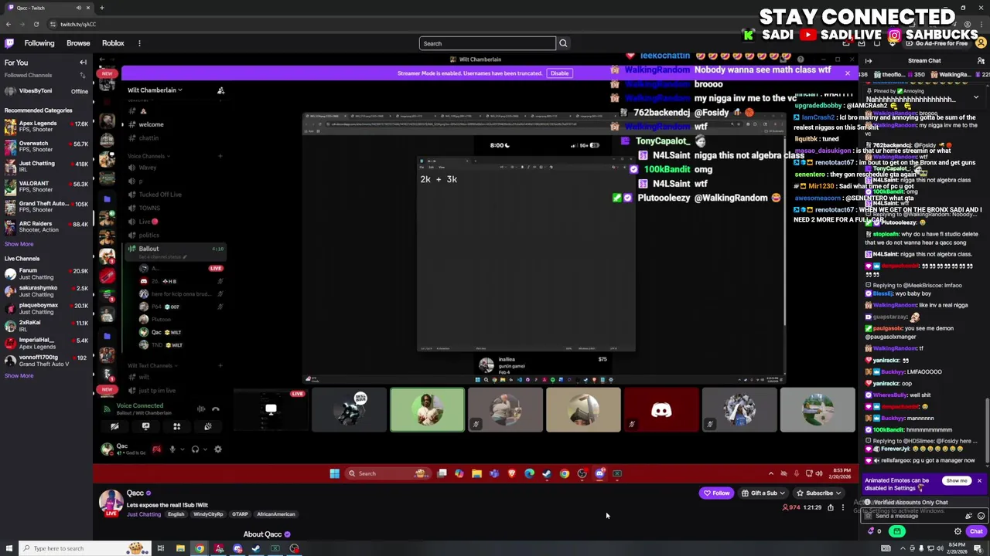Show more live channels

click(19, 376)
